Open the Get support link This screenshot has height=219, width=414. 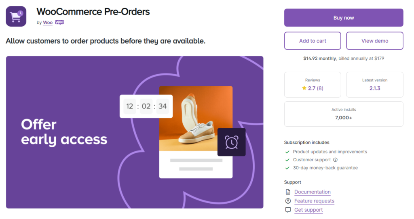(x=308, y=210)
